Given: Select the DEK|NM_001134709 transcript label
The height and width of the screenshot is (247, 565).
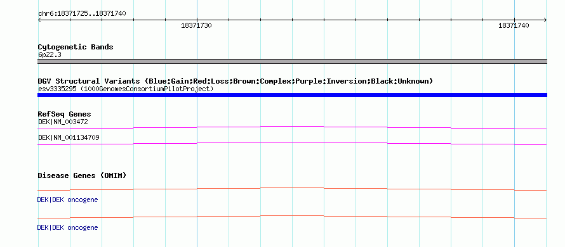Looking at the screenshot, I should coord(69,137).
